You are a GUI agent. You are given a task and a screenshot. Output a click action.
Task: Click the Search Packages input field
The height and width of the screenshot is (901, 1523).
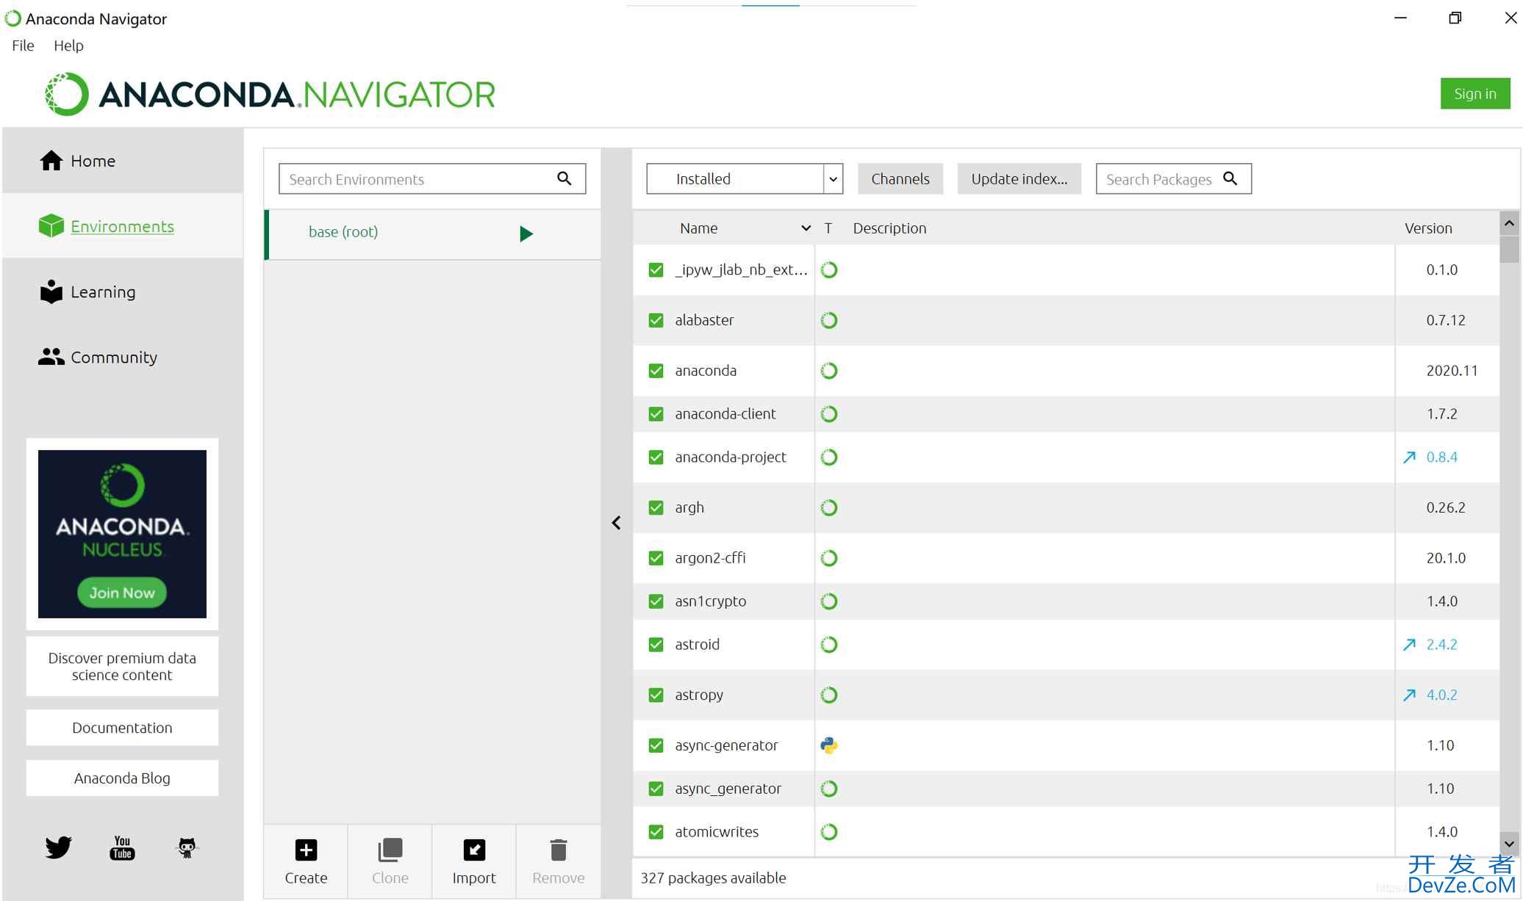coord(1158,179)
